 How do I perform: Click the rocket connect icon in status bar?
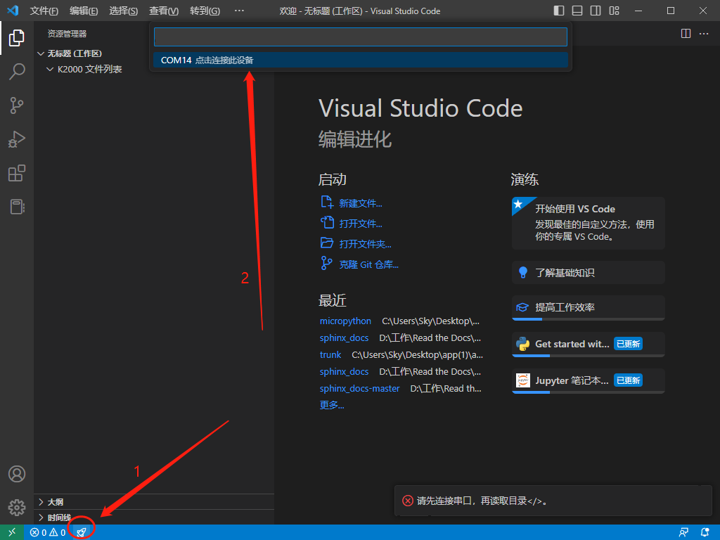(x=82, y=532)
